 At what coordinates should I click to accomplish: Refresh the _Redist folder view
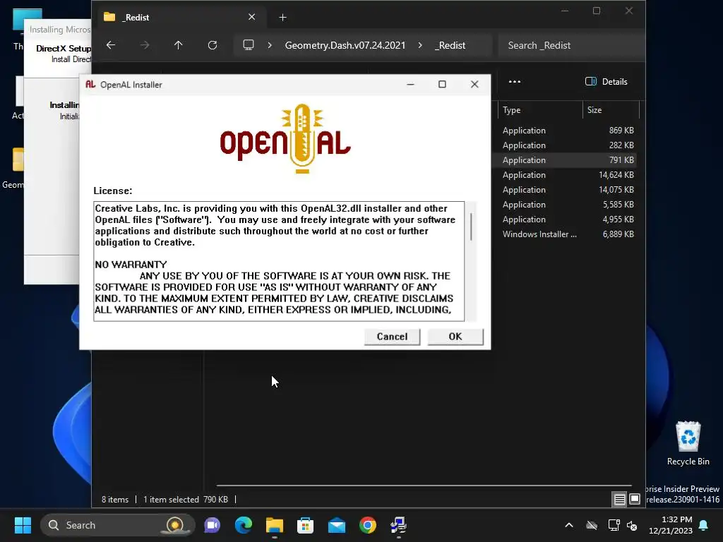pyautogui.click(x=213, y=45)
